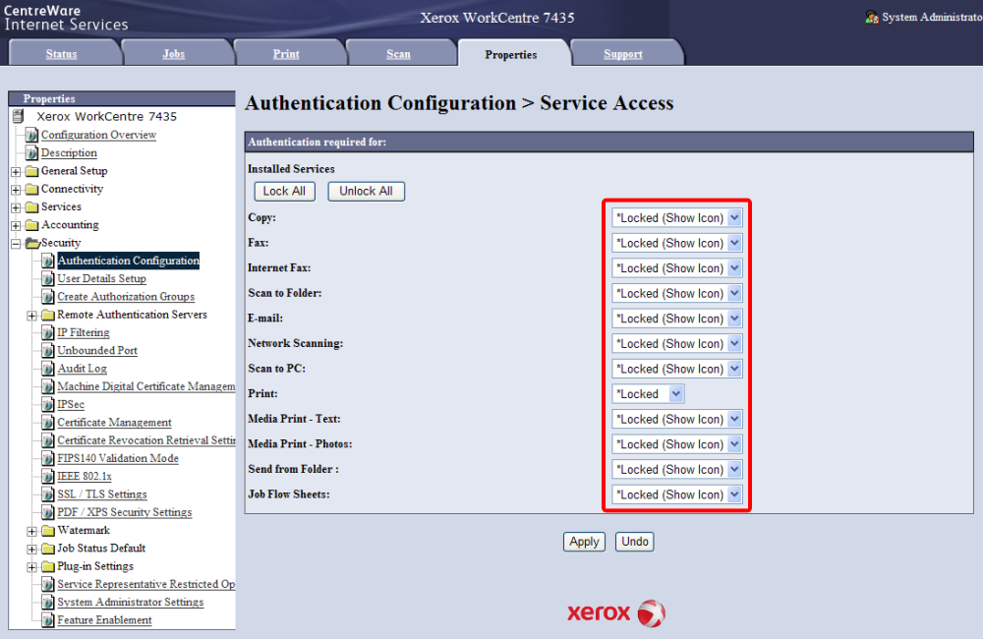This screenshot has width=983, height=639.
Task: Click the page icon next to Audit Log
Action: [x=47, y=369]
